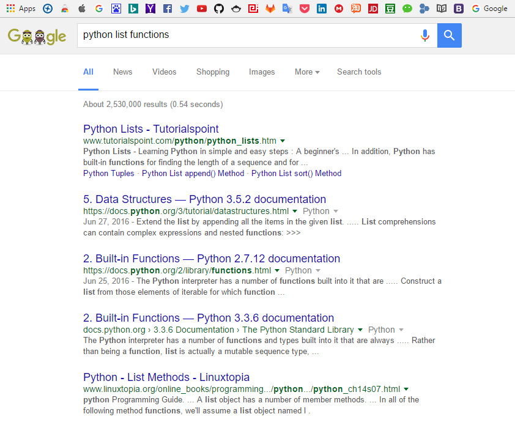Open the Facebook bookmark icon
The image size is (515, 425).
(x=168, y=9)
